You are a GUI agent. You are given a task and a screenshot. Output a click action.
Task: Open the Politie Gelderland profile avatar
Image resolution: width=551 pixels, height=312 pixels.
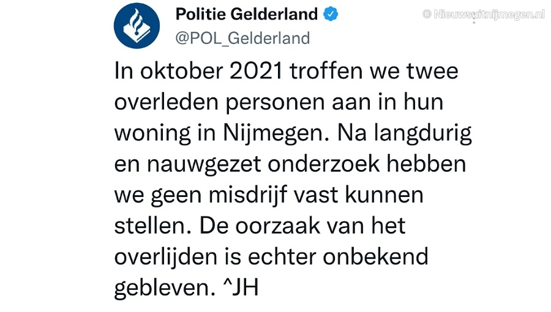[x=137, y=26]
